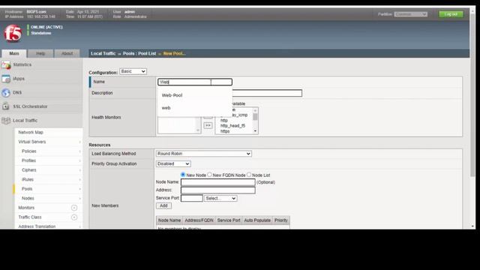
Task: Click the Node Name column header
Action: 169,220
